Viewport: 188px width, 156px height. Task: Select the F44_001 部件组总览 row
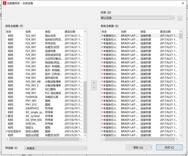pyautogui.click(x=45, y=78)
